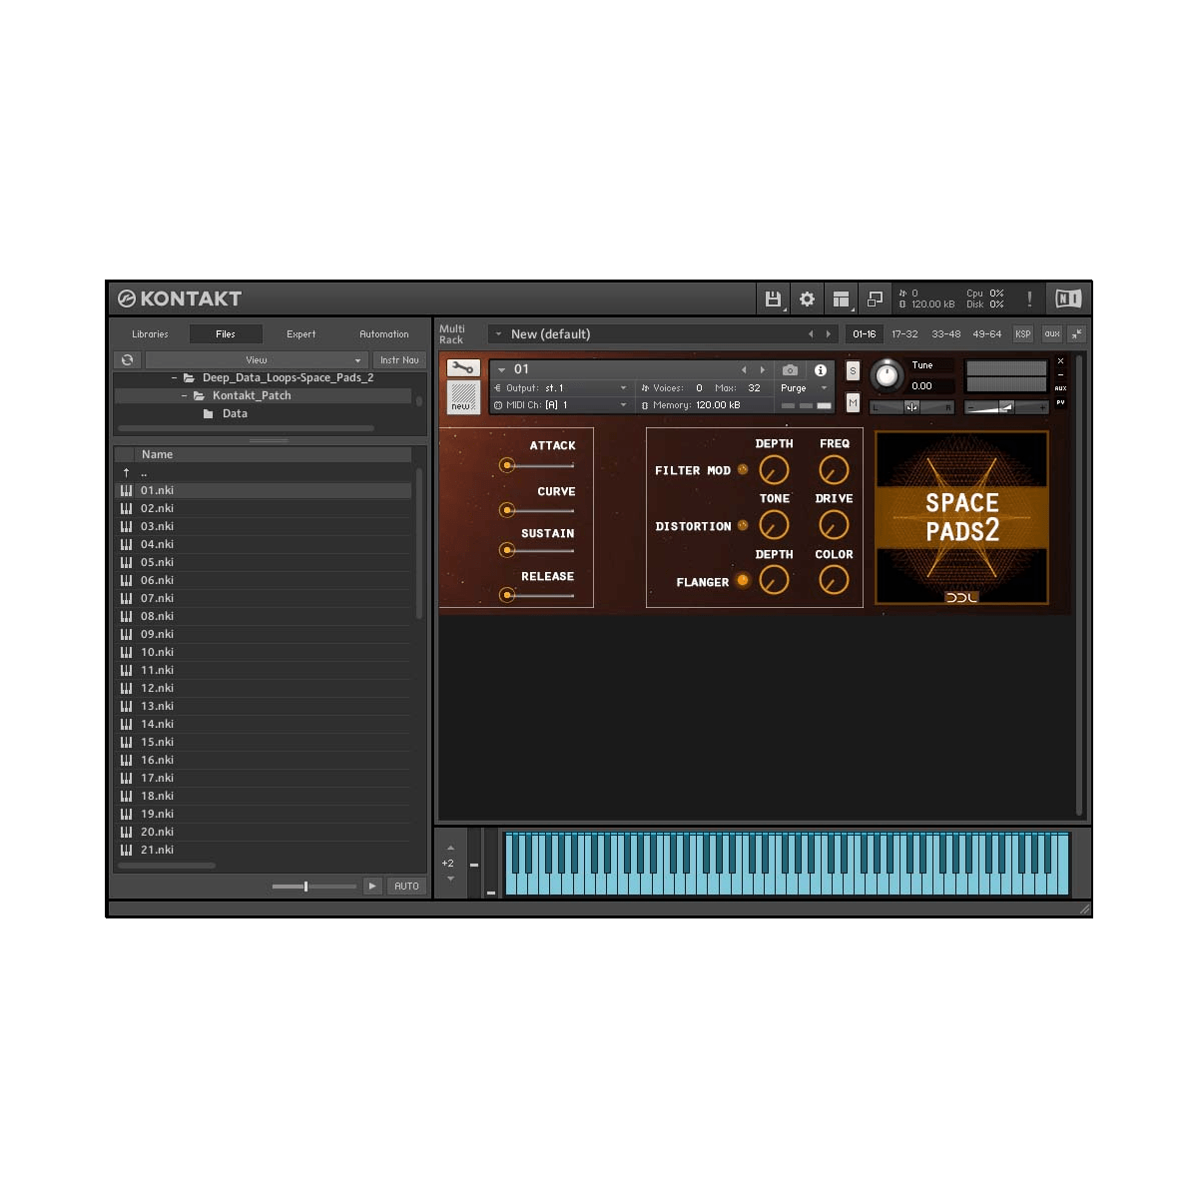Close the instrument with the X icon

1060,361
